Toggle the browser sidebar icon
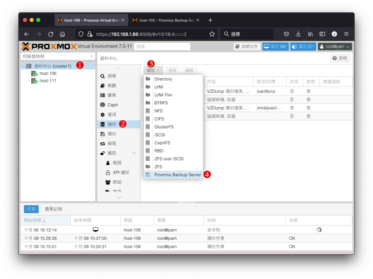Viewport: 373px width, 279px height. (x=322, y=34)
